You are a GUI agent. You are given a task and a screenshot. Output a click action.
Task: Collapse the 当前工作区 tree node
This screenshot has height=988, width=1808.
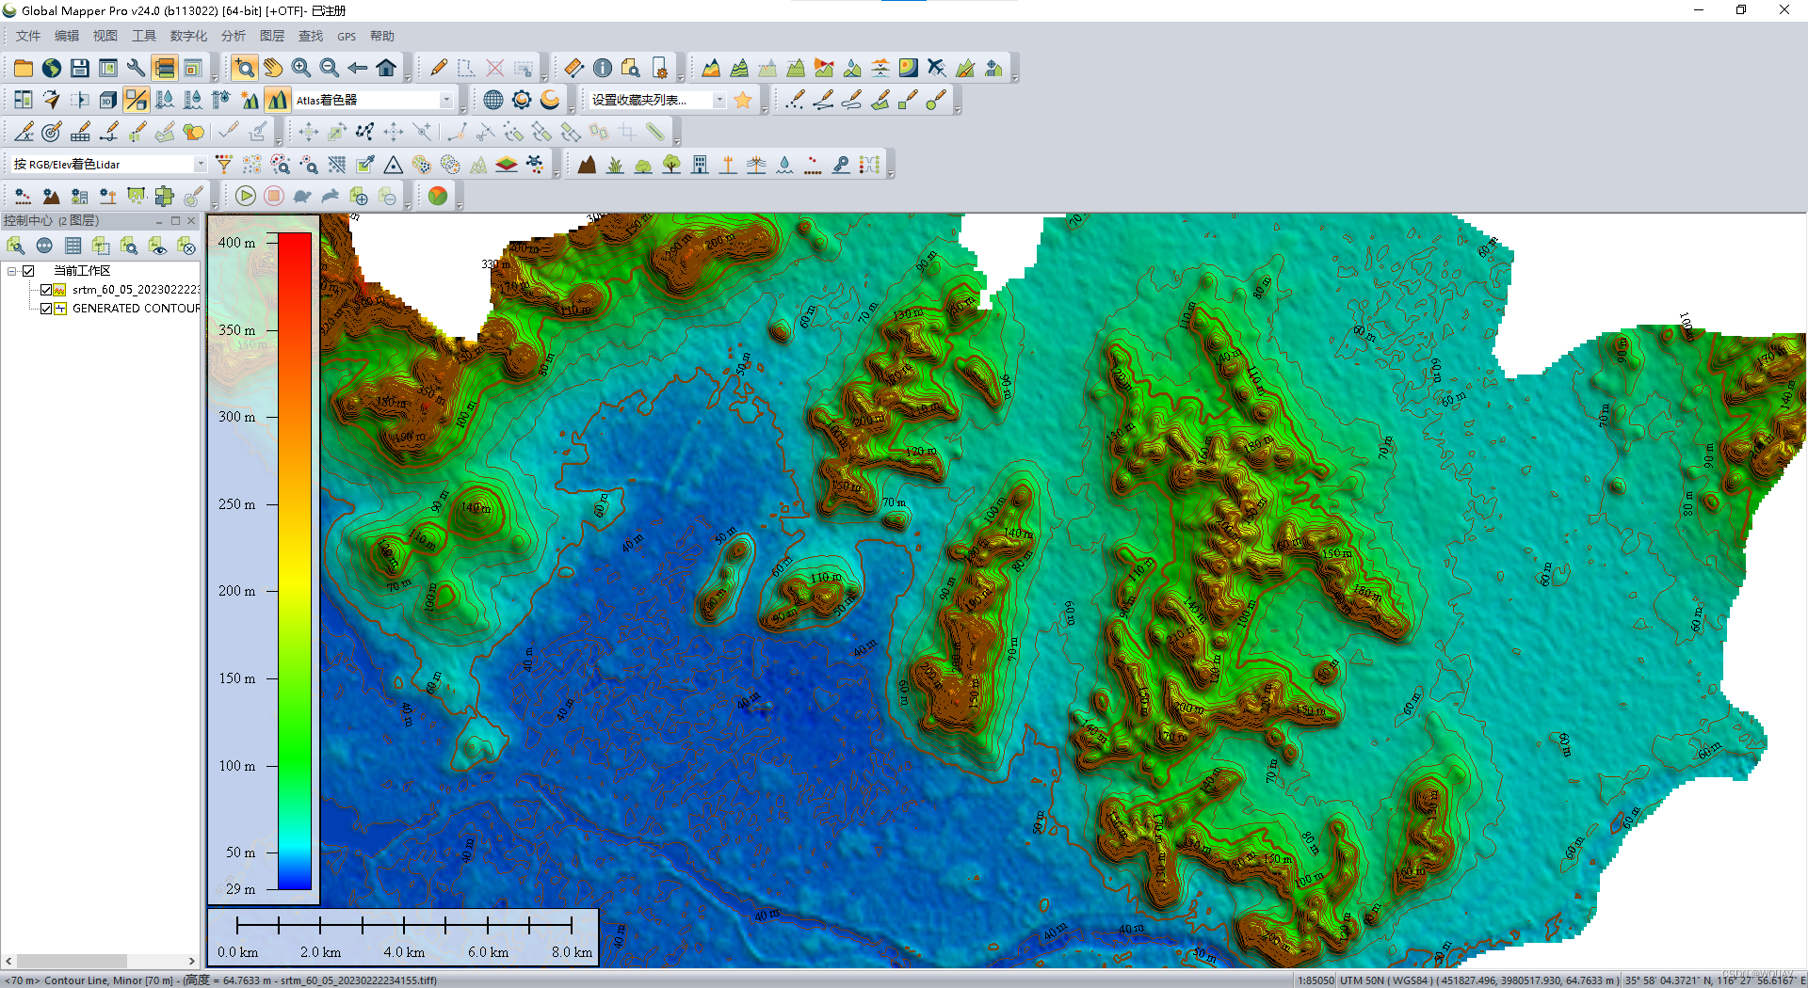click(11, 271)
